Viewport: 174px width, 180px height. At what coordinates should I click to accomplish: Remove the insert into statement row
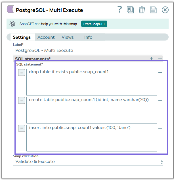point(160,128)
